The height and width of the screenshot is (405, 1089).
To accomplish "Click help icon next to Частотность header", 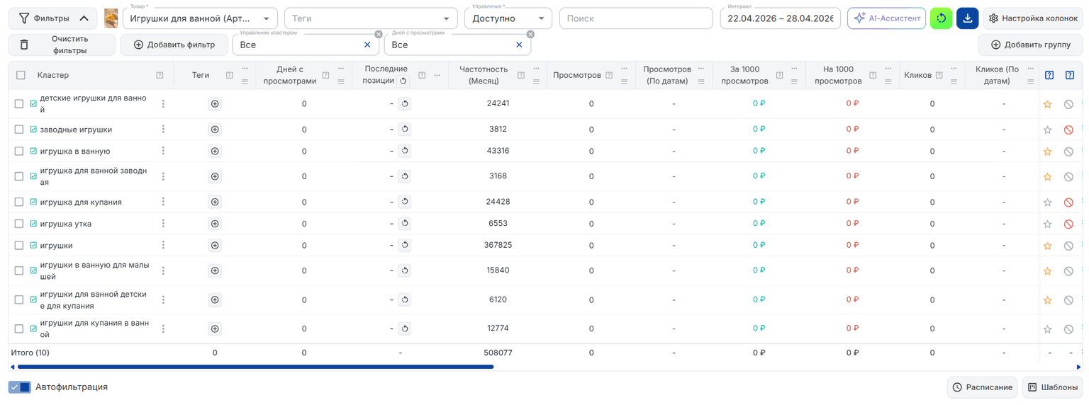I will 521,75.
